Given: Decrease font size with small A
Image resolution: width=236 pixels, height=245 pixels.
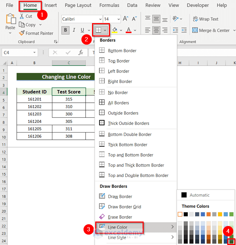Looking at the screenshot, I should [x=135, y=19].
